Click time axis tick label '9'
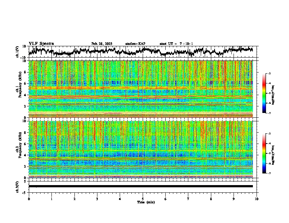The height and width of the screenshot is (223, 289). pos(234,199)
